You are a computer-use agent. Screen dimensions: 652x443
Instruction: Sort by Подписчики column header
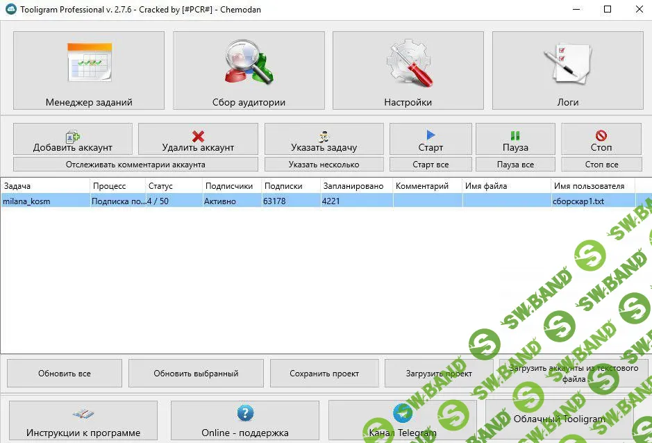pyautogui.click(x=231, y=186)
